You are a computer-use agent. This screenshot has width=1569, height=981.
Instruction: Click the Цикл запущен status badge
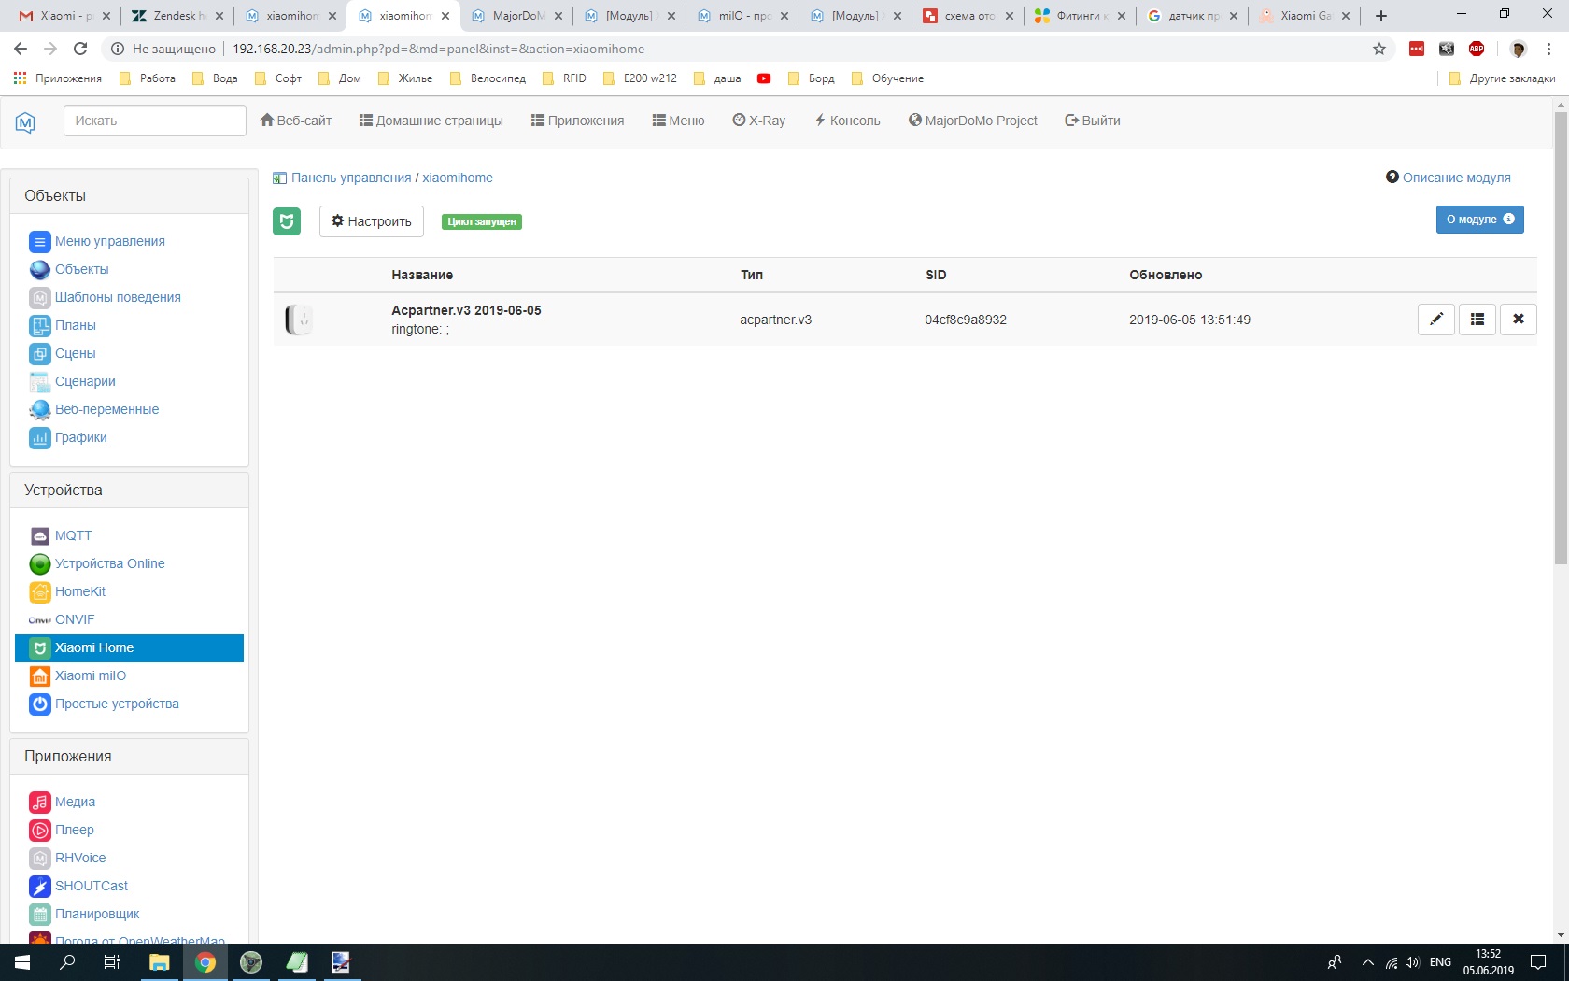coord(482,221)
